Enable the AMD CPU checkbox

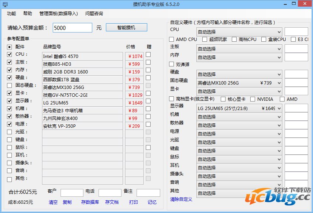click(172, 39)
